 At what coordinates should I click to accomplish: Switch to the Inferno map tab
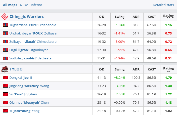point(36,5)
